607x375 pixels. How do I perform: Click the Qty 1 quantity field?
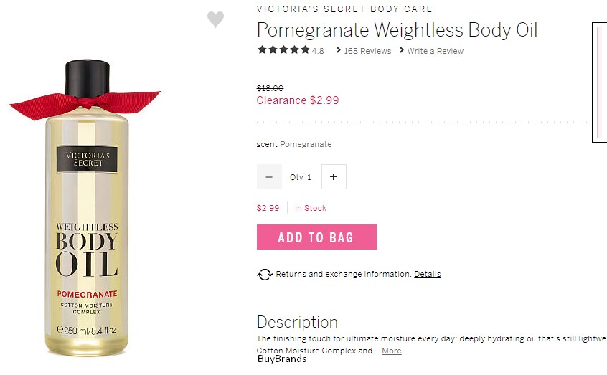(x=301, y=177)
